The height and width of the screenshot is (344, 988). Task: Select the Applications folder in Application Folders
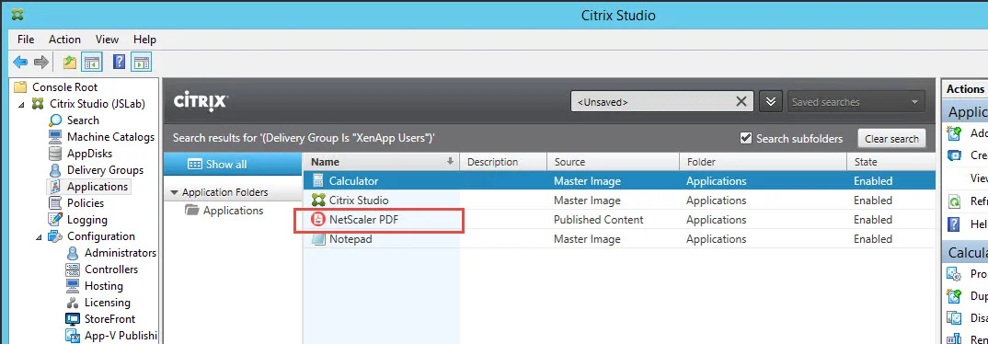(224, 211)
